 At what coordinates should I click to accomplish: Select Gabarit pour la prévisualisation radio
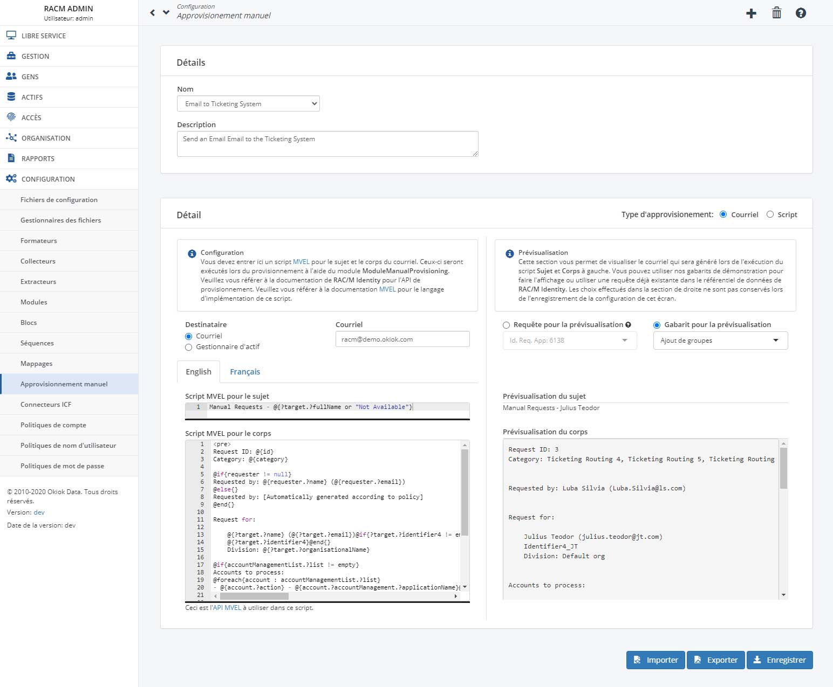pos(657,325)
